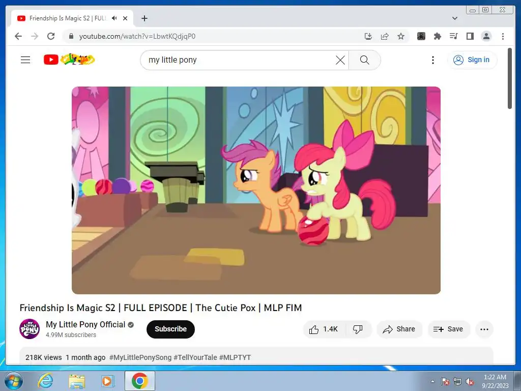Image resolution: width=521 pixels, height=391 pixels.
Task: Run search with magnifying glass button
Action: click(x=364, y=60)
